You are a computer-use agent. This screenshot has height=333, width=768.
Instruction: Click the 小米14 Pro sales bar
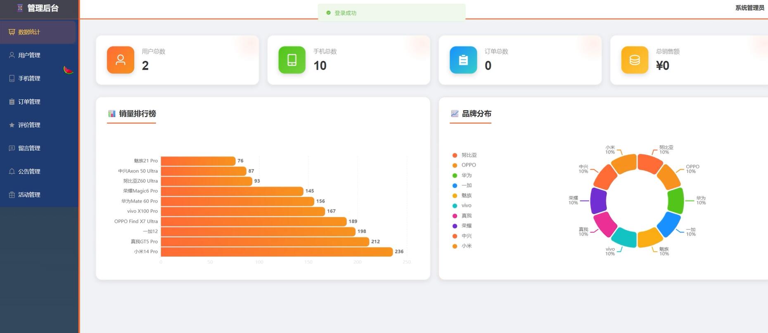pos(277,252)
